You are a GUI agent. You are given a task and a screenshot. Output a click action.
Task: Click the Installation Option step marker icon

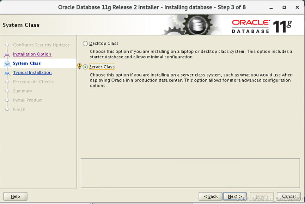(7, 54)
